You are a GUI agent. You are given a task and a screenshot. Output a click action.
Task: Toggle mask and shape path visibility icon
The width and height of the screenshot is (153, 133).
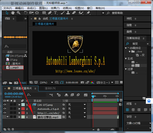point(62,82)
